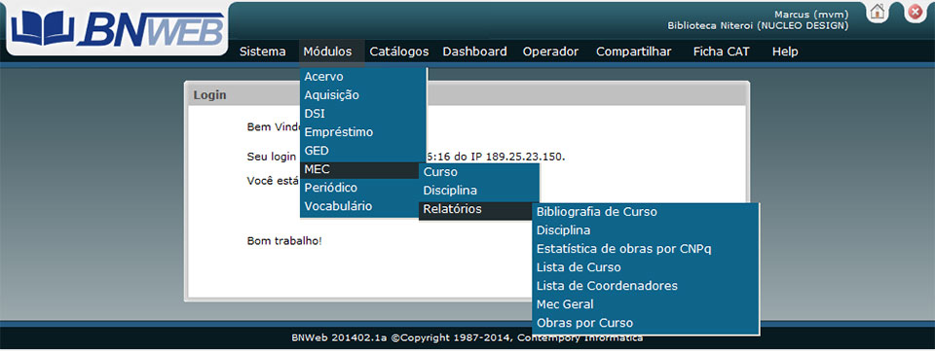Click the home icon
Screen dimensions: 935x351
tap(877, 13)
